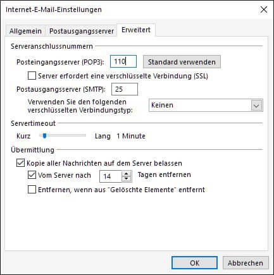Open the Keinen combo box
Image resolution: width=274 pixels, height=275 pixels.
coord(206,105)
